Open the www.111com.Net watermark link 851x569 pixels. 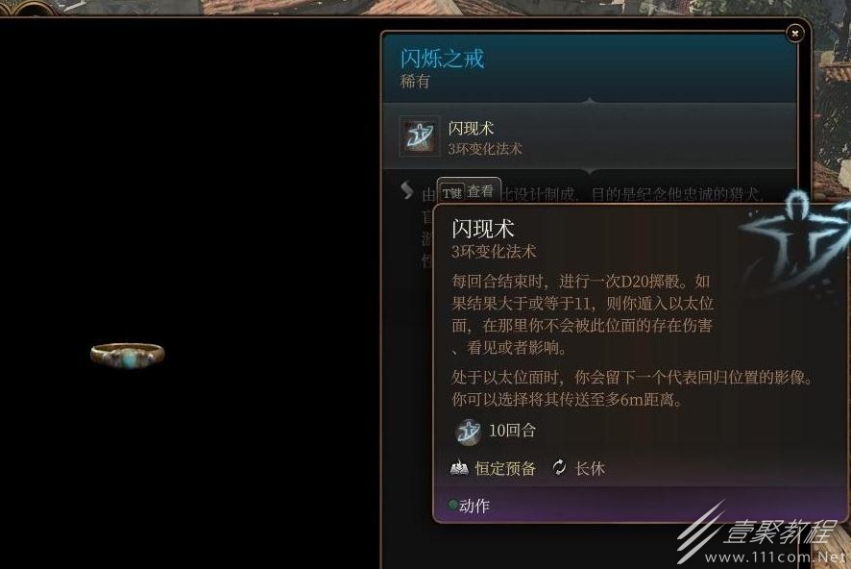point(776,557)
